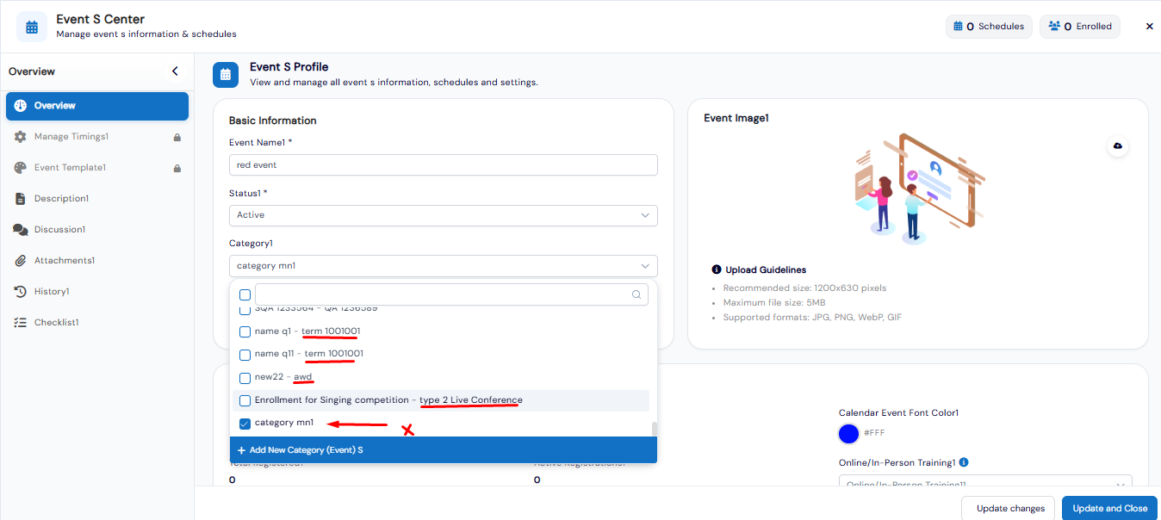
Task: Check the name q11 - term 1001001 option
Action: [245, 354]
